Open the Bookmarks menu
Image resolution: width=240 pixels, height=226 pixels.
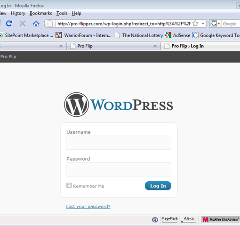[x=41, y=13]
